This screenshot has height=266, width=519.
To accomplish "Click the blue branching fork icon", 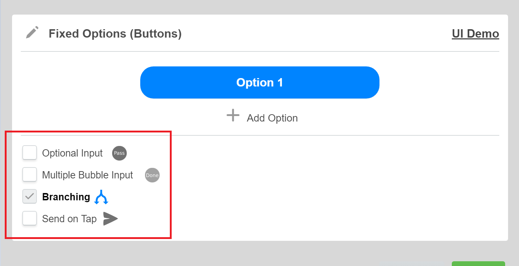I will click(101, 197).
